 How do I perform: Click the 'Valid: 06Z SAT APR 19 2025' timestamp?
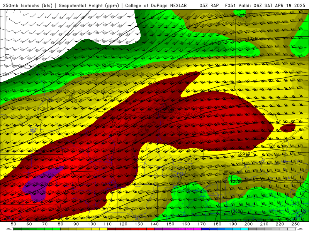pos(272,5)
